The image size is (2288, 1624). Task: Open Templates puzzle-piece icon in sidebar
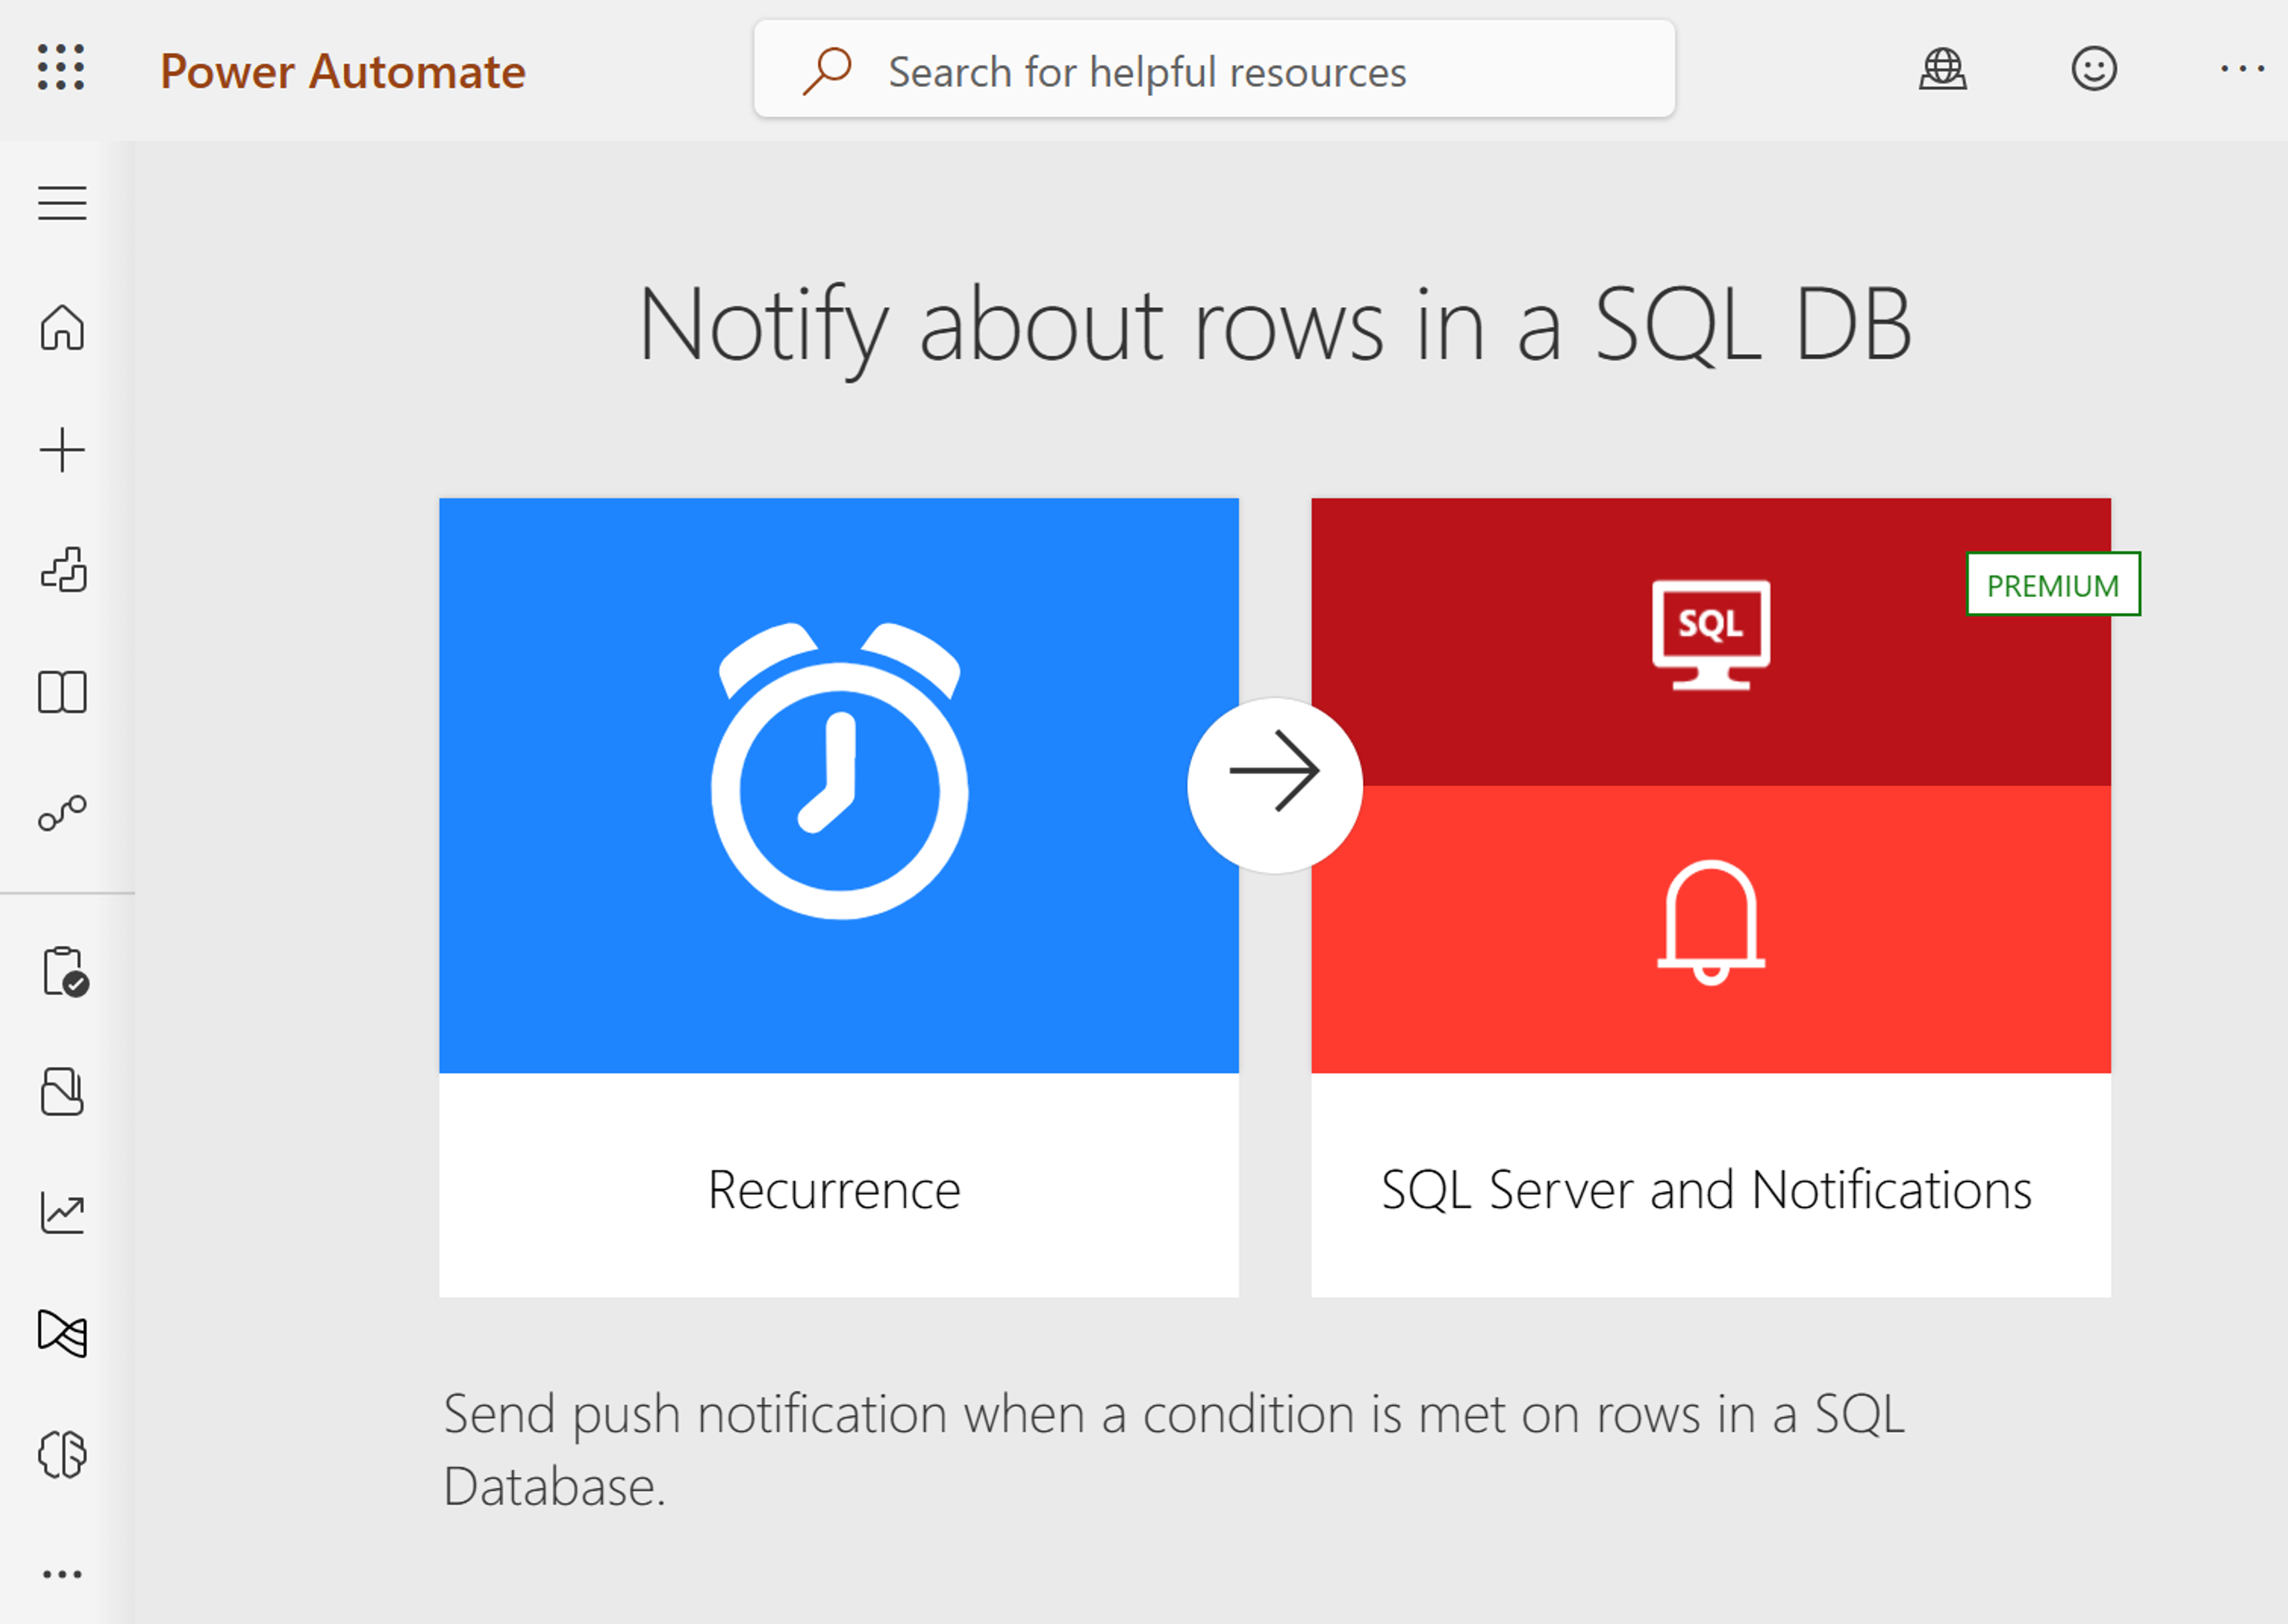tap(63, 570)
